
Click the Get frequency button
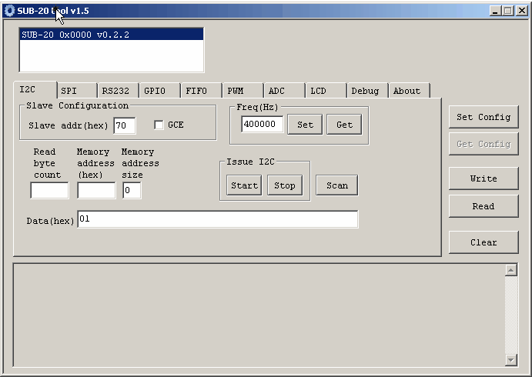(x=344, y=125)
